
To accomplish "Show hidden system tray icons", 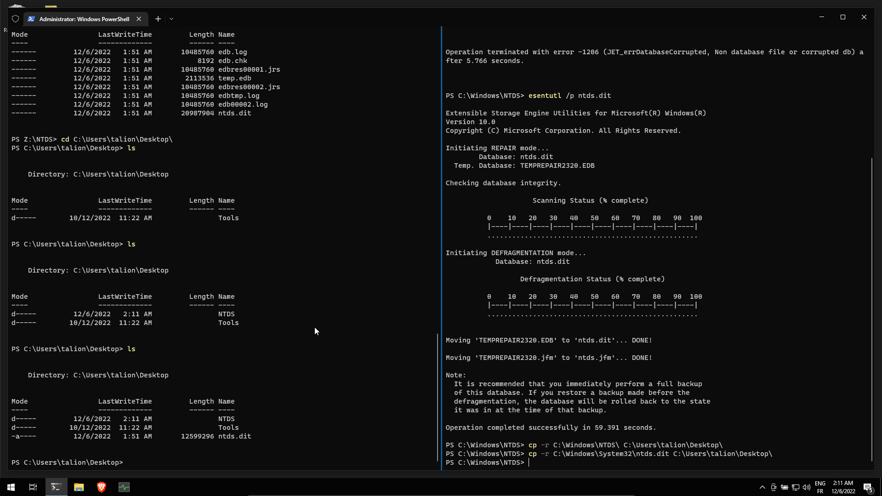I will click(762, 487).
